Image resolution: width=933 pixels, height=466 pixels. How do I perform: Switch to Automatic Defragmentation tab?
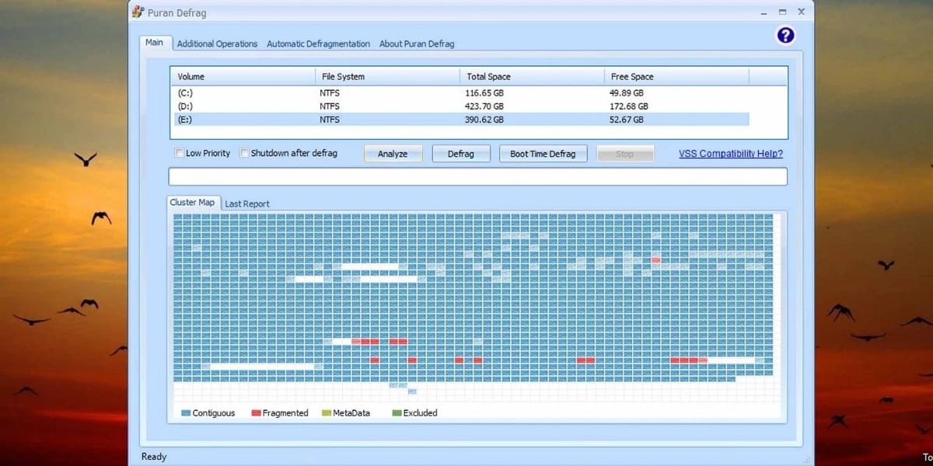[x=318, y=44]
